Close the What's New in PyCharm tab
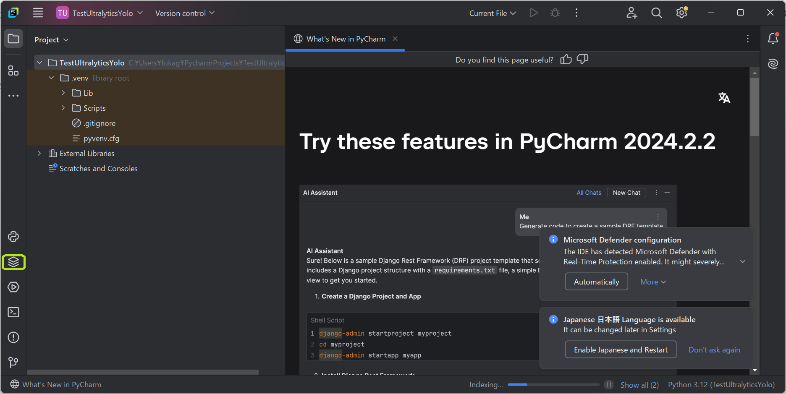The height and width of the screenshot is (394, 786). tap(395, 39)
